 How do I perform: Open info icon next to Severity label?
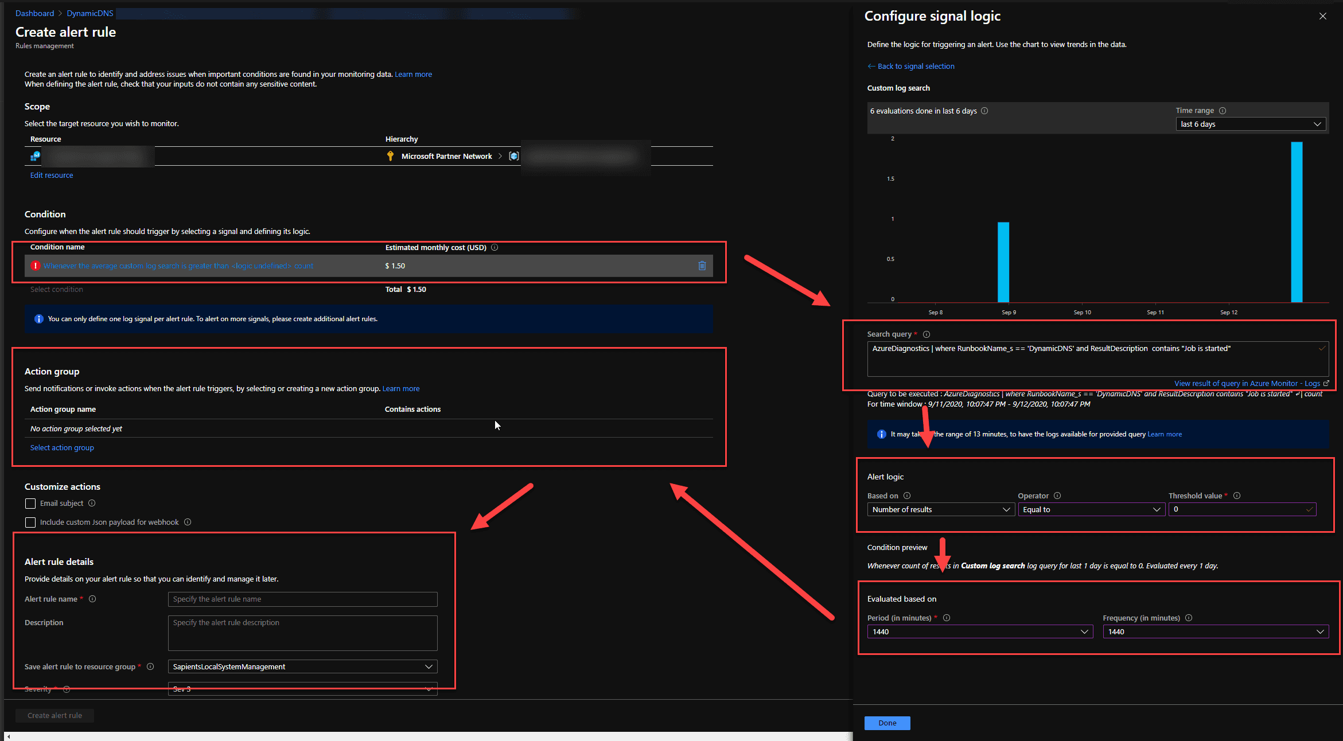[x=67, y=689]
